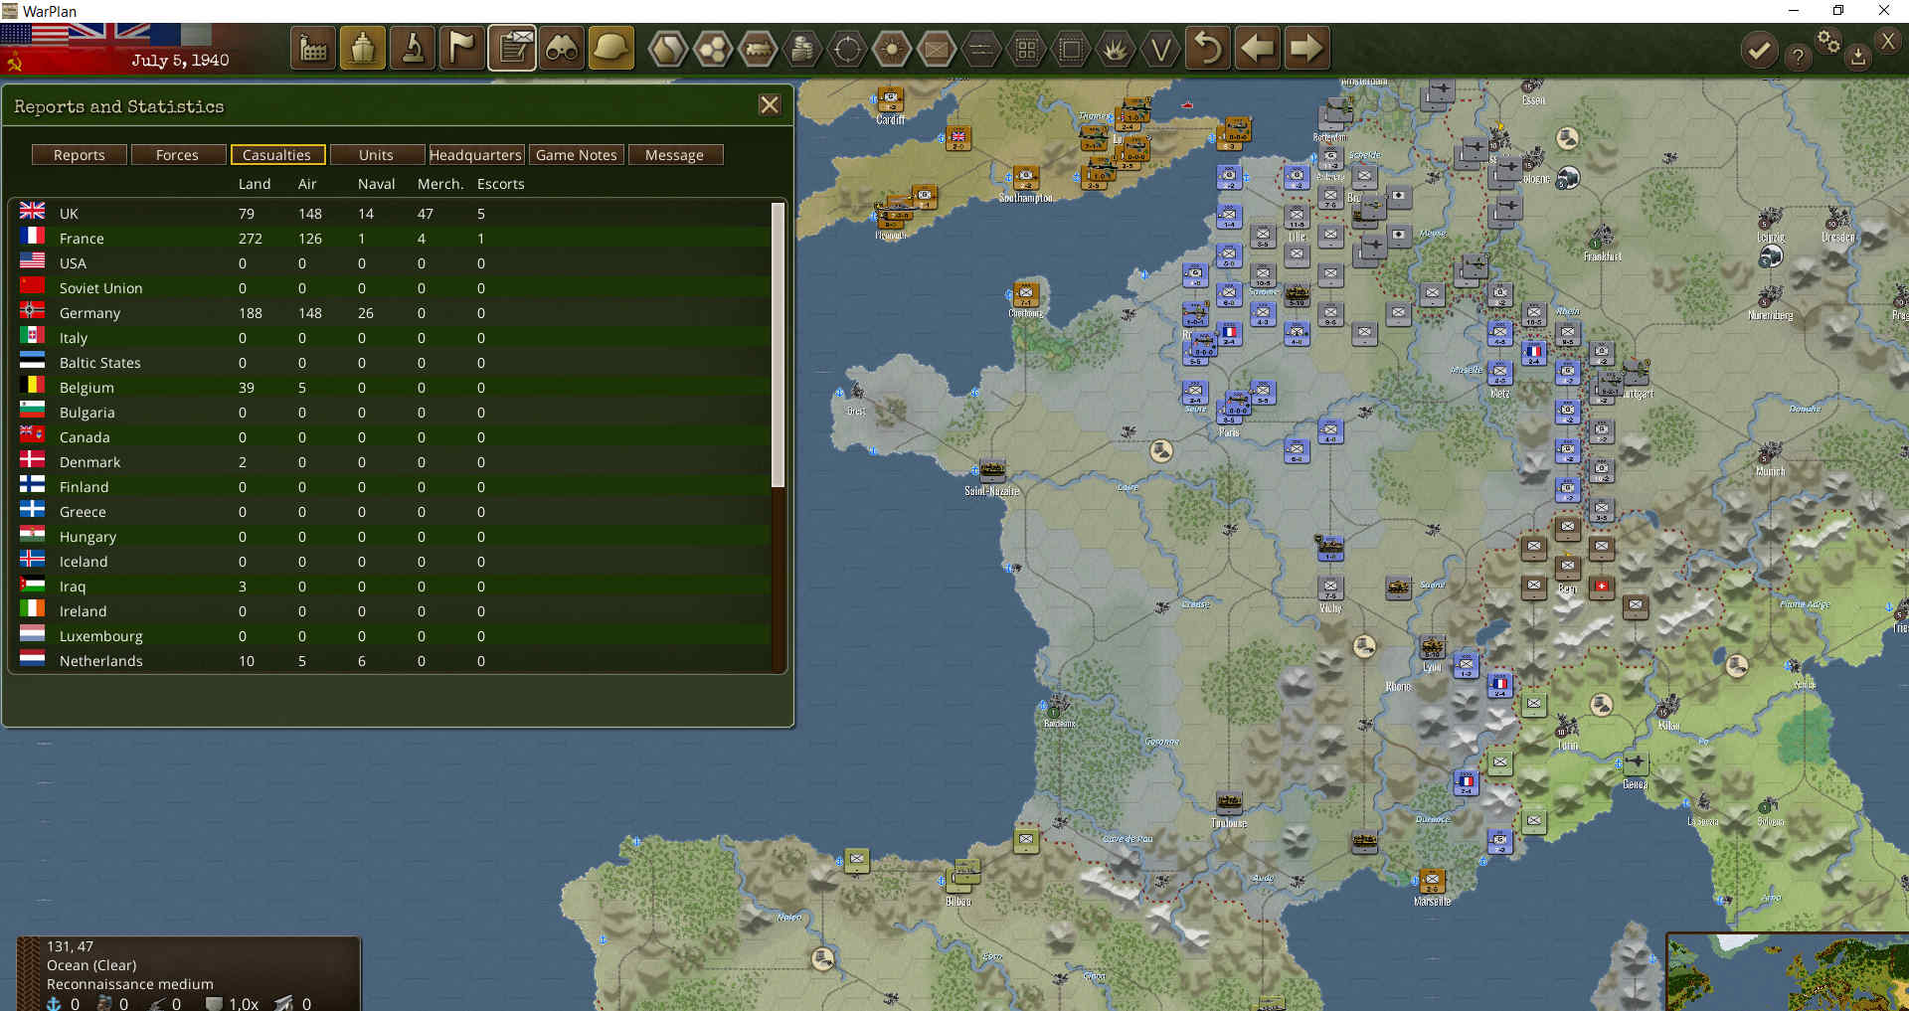1909x1011 pixels.
Task: Click the Italy row label
Action: (73, 338)
